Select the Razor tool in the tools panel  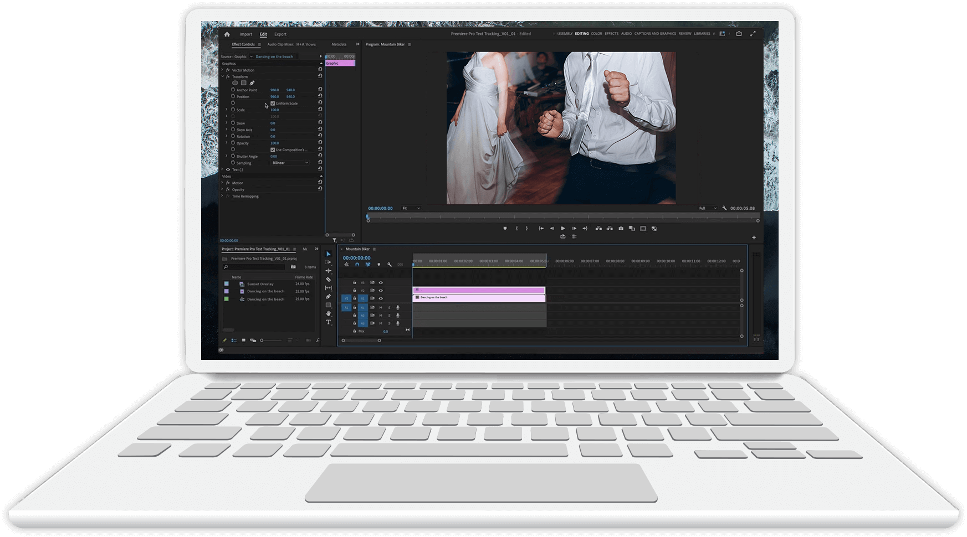[x=328, y=280]
